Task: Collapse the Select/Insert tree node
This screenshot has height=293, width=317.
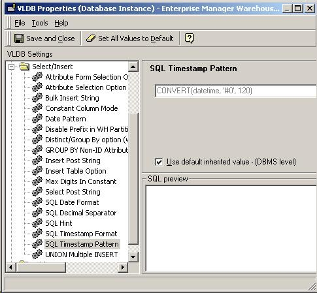Action: point(11,67)
